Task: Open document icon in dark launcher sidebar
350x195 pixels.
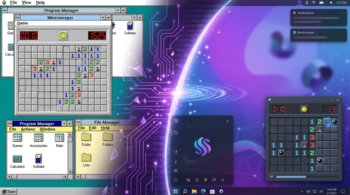Action: point(176,152)
